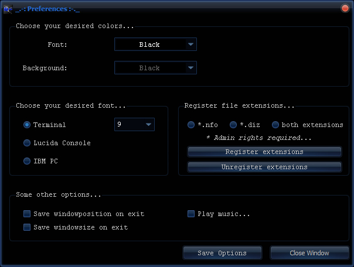The width and height of the screenshot is (354, 267).
Task: Choose Lucida Console font option
Action: [x=27, y=143]
